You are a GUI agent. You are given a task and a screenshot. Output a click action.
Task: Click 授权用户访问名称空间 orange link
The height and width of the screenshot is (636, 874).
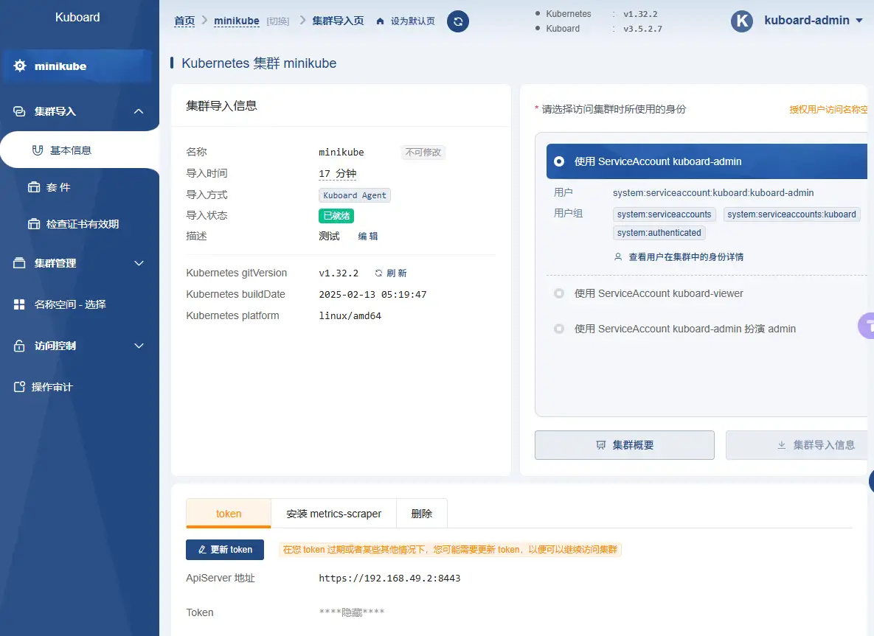[x=828, y=109]
